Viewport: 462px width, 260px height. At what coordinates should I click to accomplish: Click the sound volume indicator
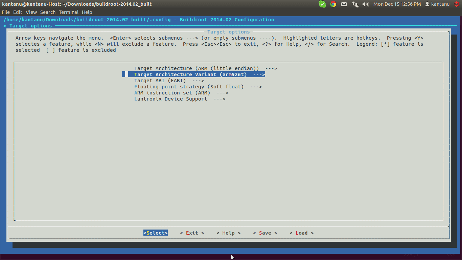[x=365, y=4]
